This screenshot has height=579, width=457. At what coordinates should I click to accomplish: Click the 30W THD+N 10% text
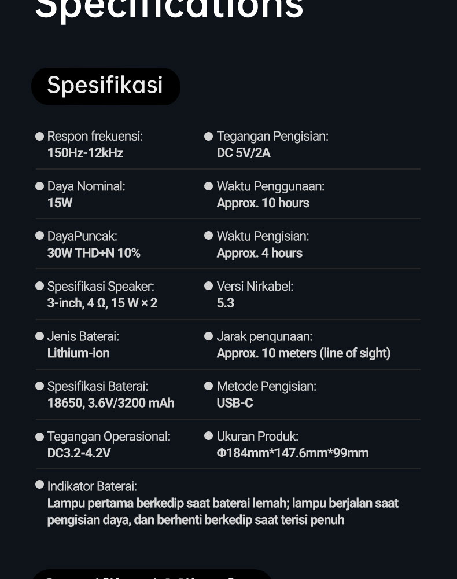pyautogui.click(x=94, y=253)
